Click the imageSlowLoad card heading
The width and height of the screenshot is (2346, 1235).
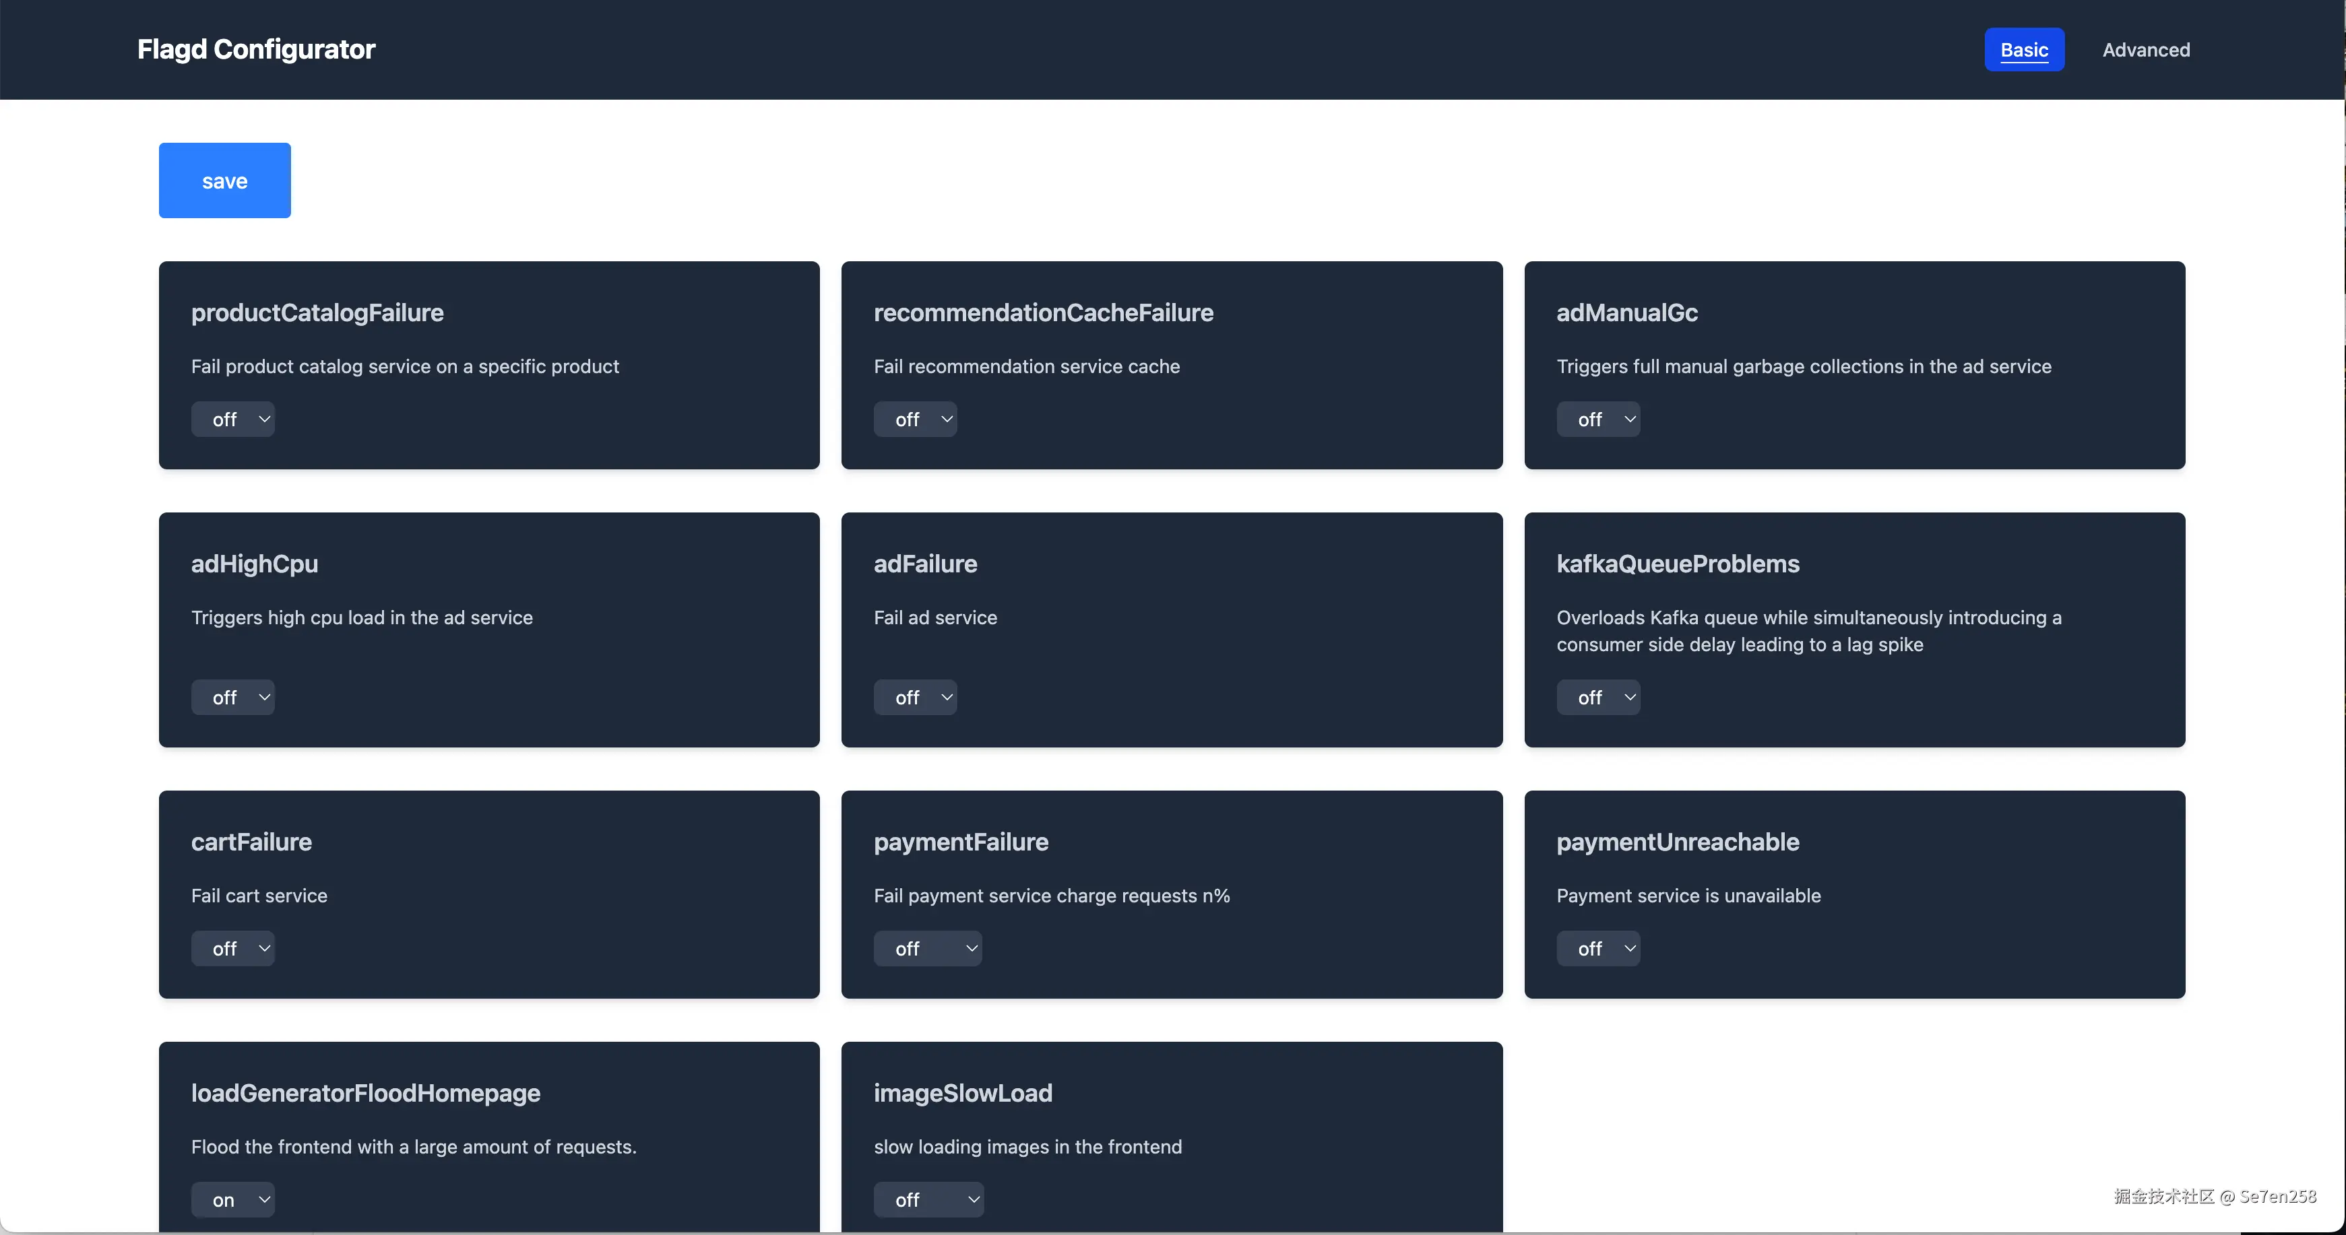point(963,1093)
